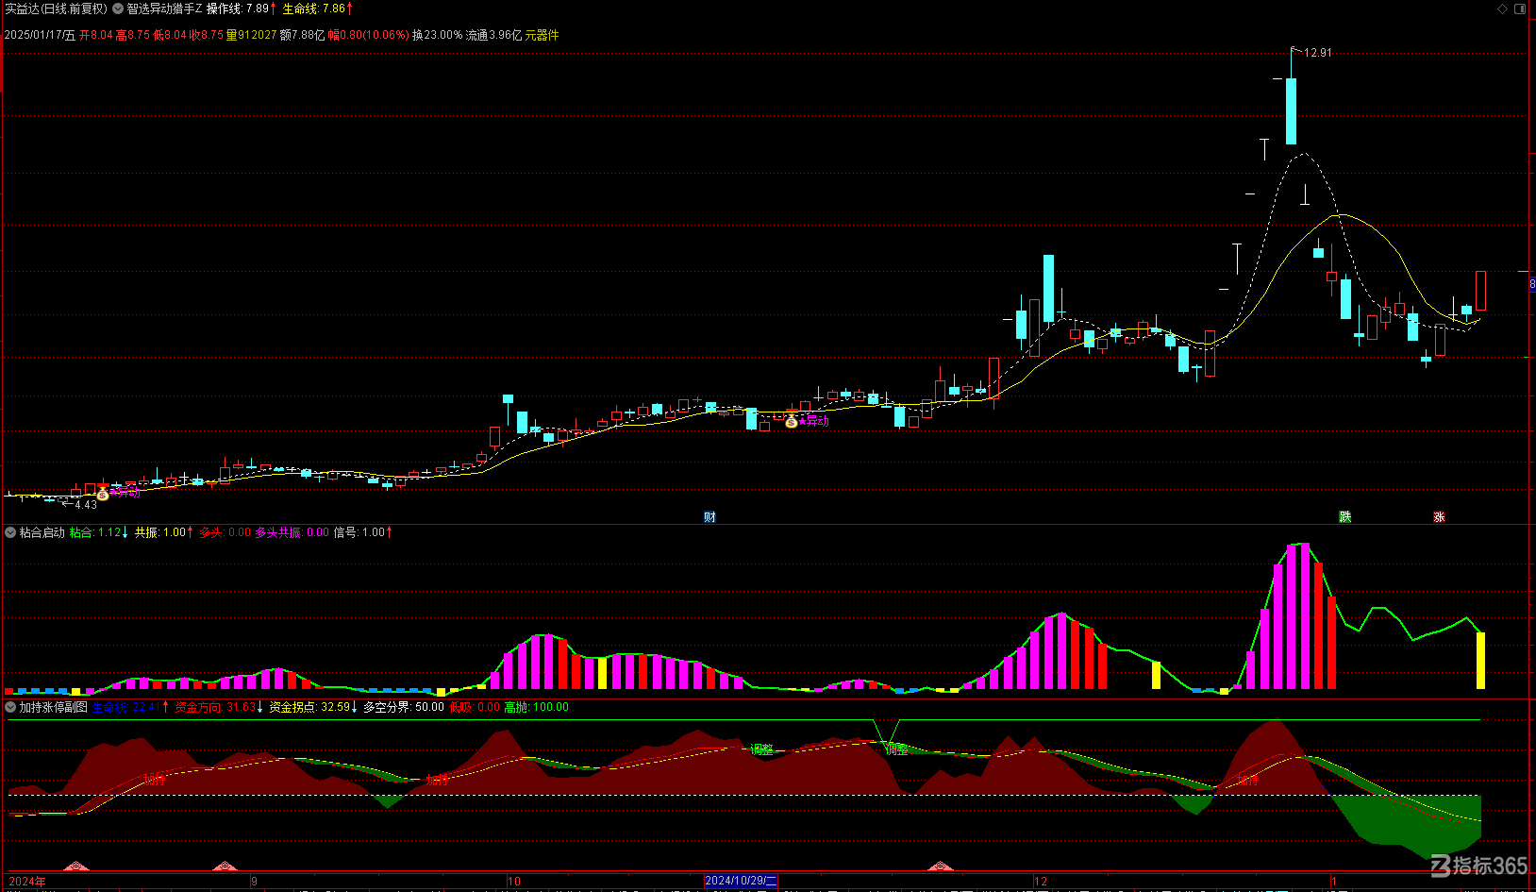Click the 开8.04 open price value
The width and height of the screenshot is (1536, 892).
[96, 35]
